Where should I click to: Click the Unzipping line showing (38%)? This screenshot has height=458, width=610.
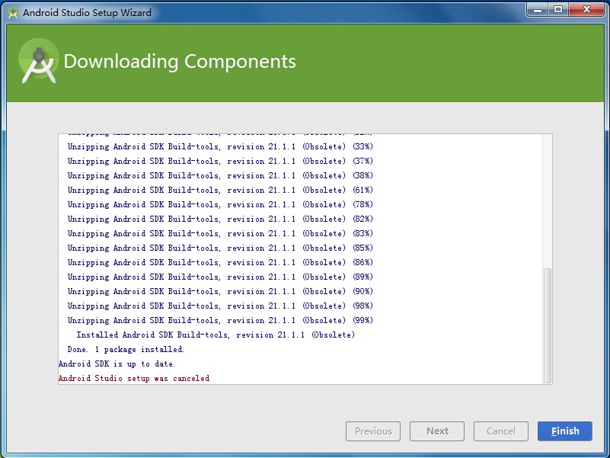click(x=220, y=175)
